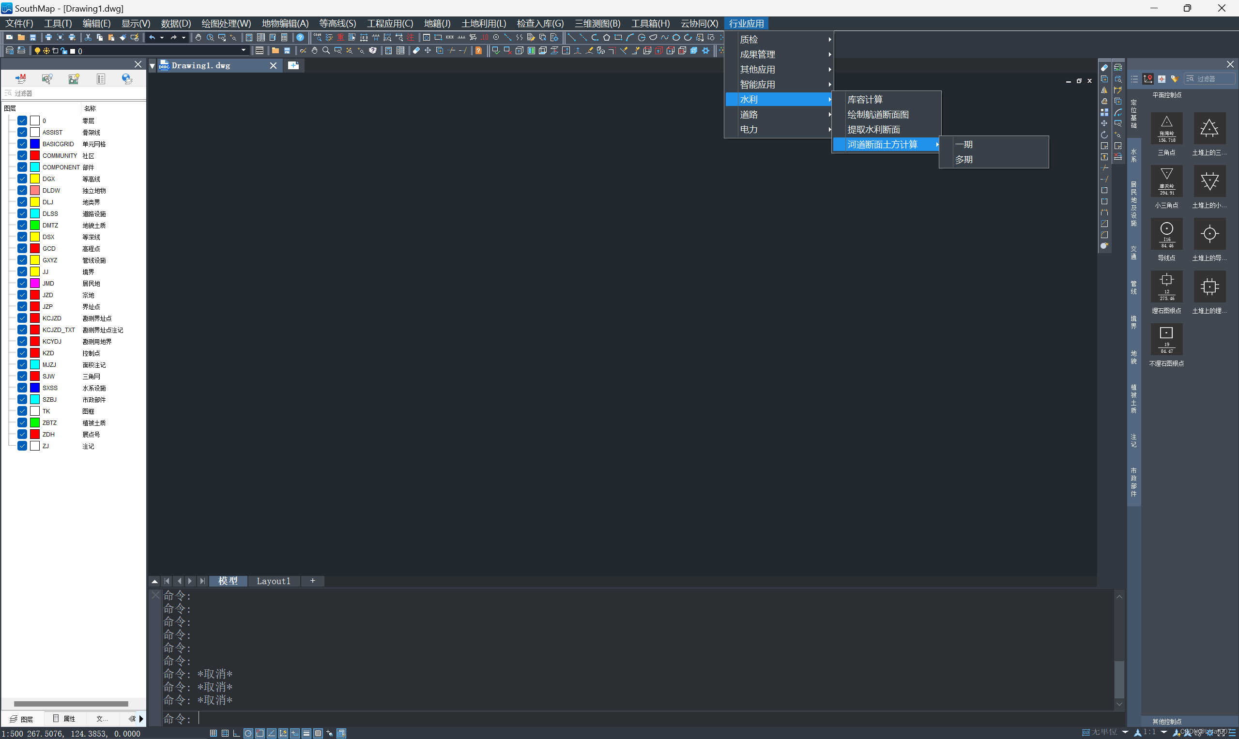1239x739 pixels.
Task: Select 多期 from the submenu
Action: tap(994, 160)
